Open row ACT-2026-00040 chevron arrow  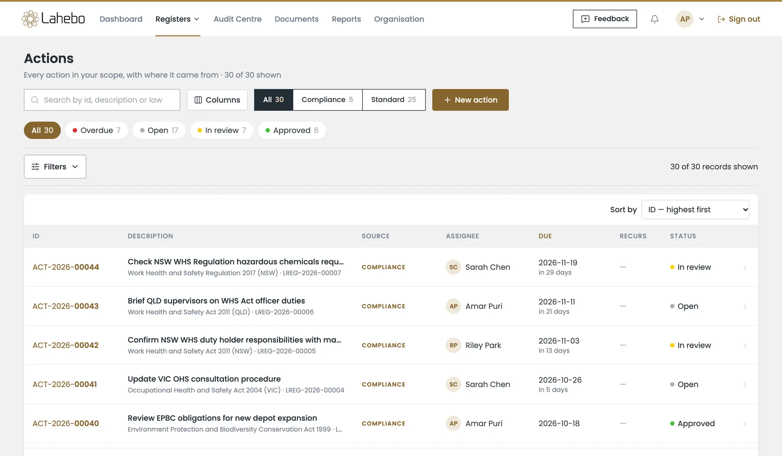pyautogui.click(x=745, y=424)
